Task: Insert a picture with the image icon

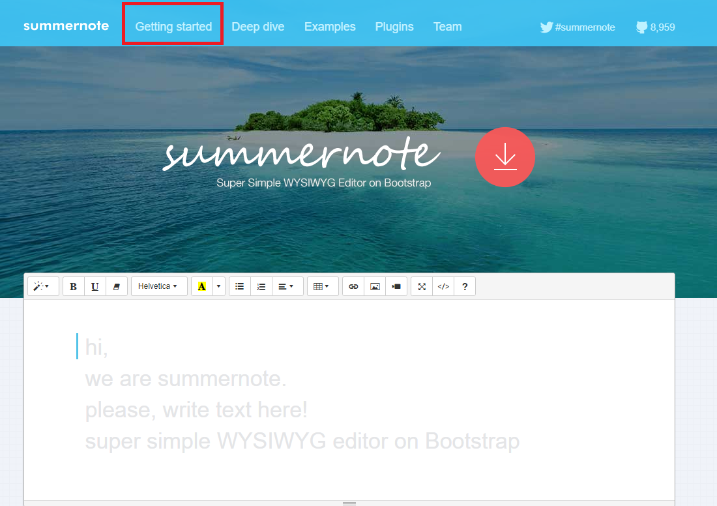Action: pos(375,286)
